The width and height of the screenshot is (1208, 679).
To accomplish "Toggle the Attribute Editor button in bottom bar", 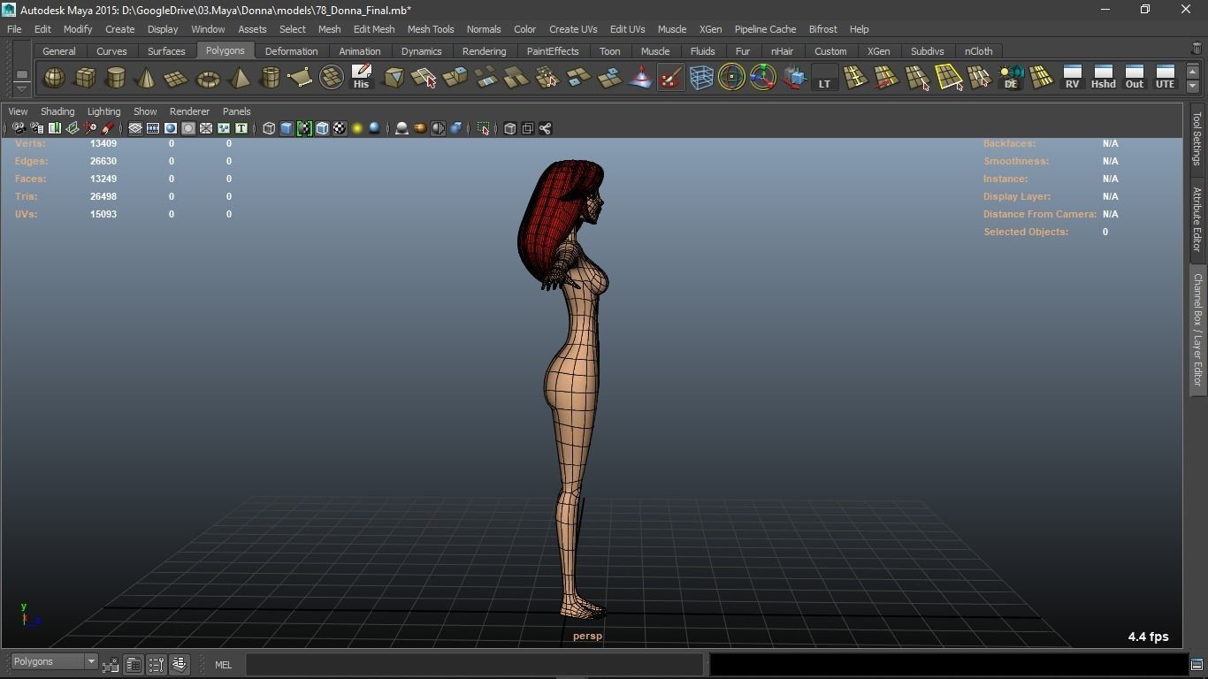I will coord(134,664).
